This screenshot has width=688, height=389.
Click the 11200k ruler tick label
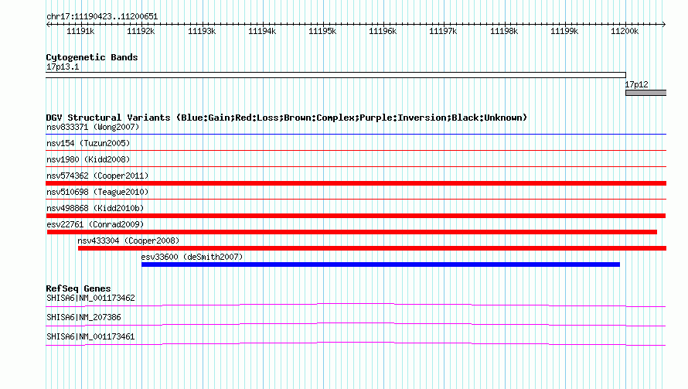click(625, 31)
